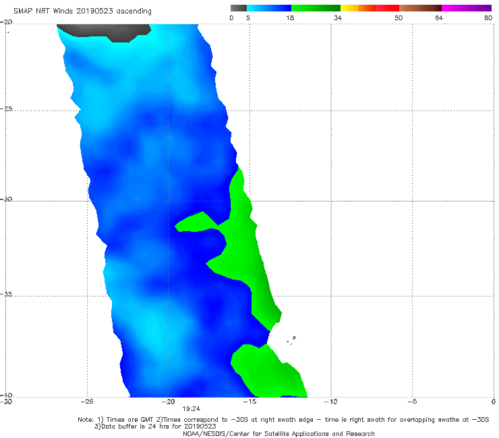Viewport: 499px width, 438px height.
Task: Click the y-axis latitude label '-25'
Action: point(6,108)
